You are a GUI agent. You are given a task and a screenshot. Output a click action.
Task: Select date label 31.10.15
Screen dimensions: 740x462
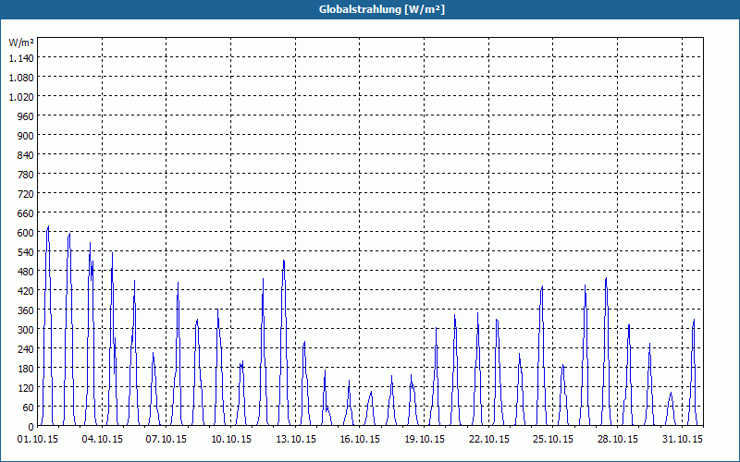[x=682, y=440]
